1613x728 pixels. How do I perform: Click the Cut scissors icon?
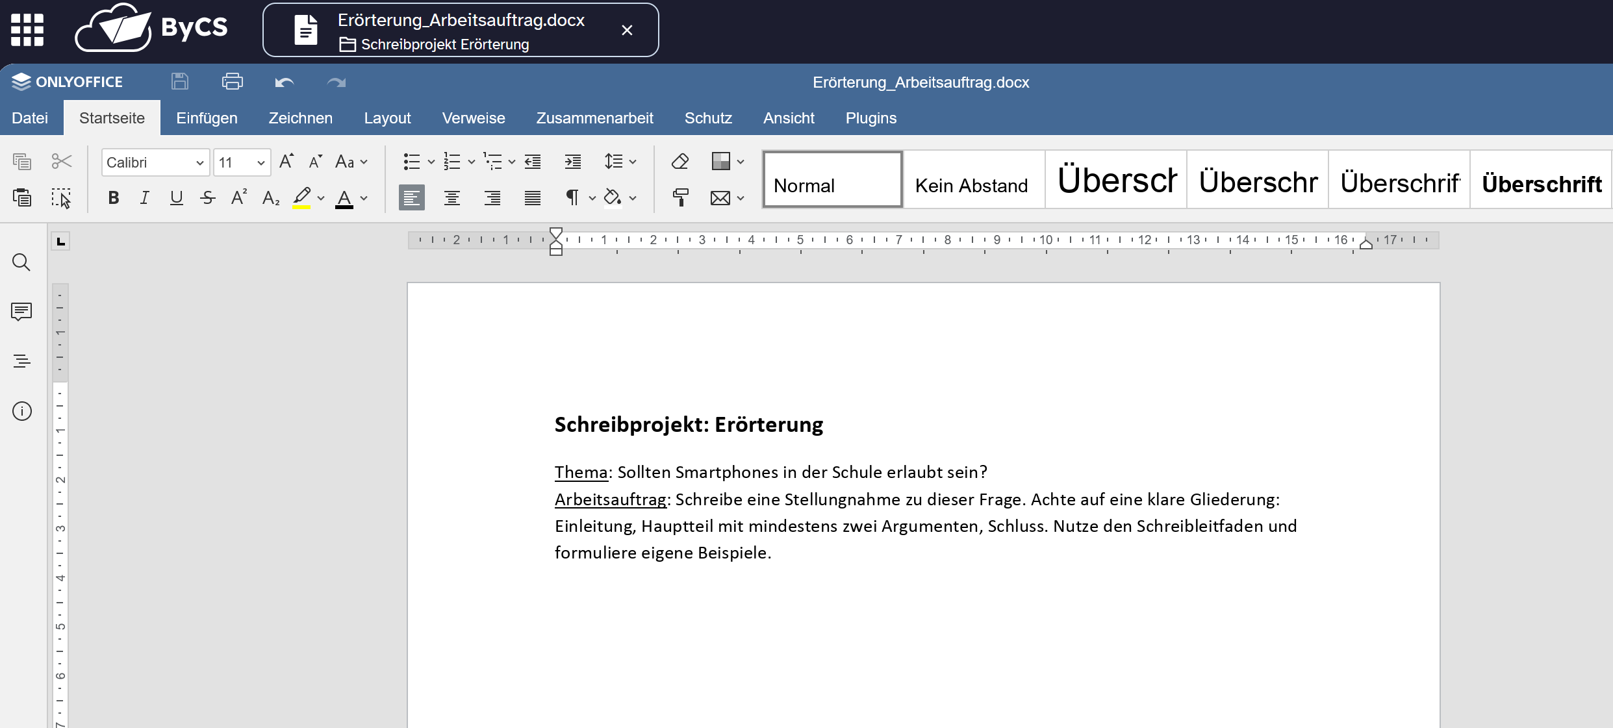(62, 161)
